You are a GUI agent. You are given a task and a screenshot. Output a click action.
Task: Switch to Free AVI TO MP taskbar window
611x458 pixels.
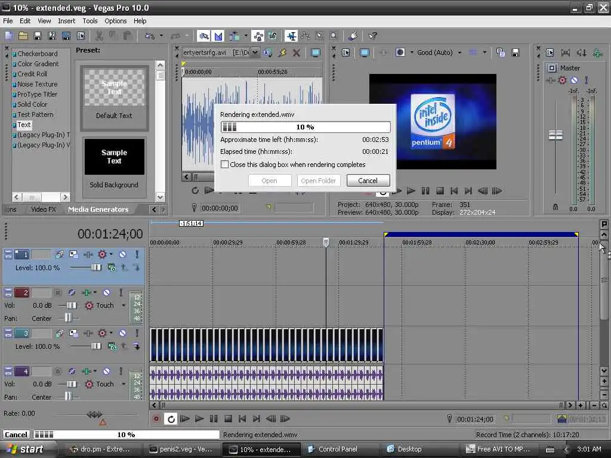(x=499, y=449)
